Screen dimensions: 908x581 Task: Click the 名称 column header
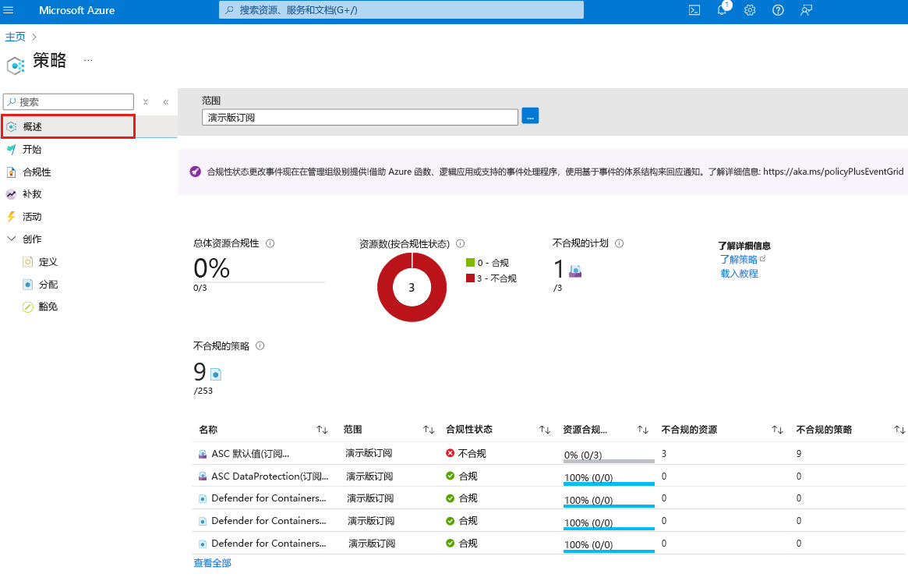click(x=208, y=430)
